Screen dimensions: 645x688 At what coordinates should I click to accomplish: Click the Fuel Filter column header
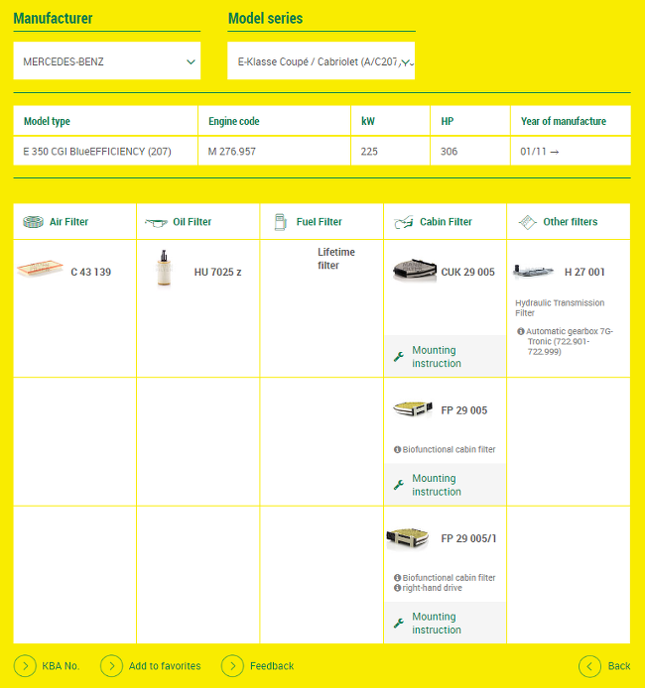pyautogui.click(x=322, y=222)
